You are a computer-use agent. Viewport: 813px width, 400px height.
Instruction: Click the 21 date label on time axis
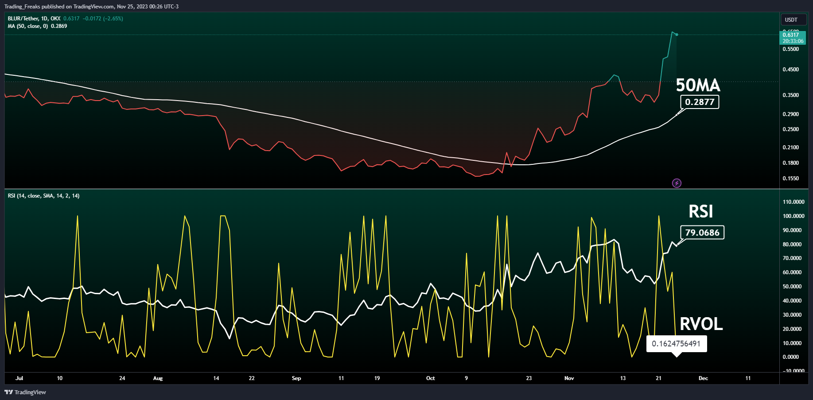point(659,378)
